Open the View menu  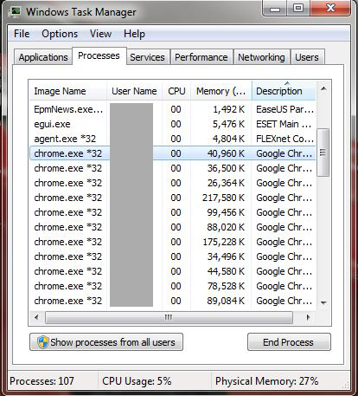point(100,34)
